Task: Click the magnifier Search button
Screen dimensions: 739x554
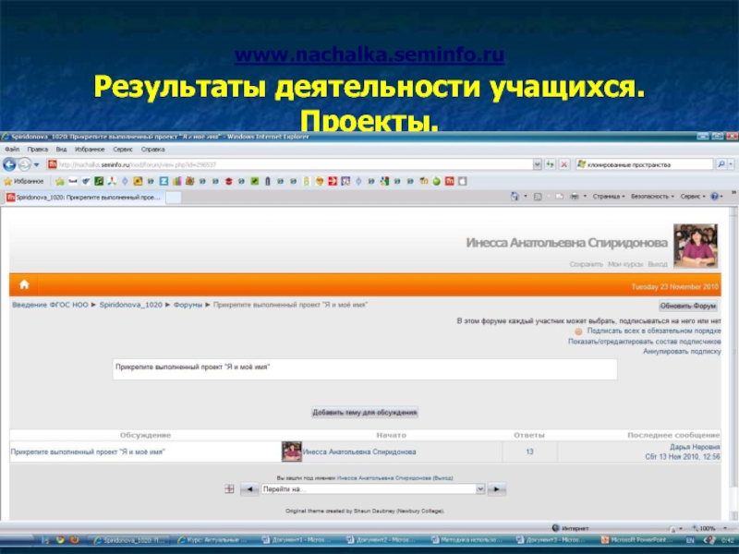Action: (721, 164)
